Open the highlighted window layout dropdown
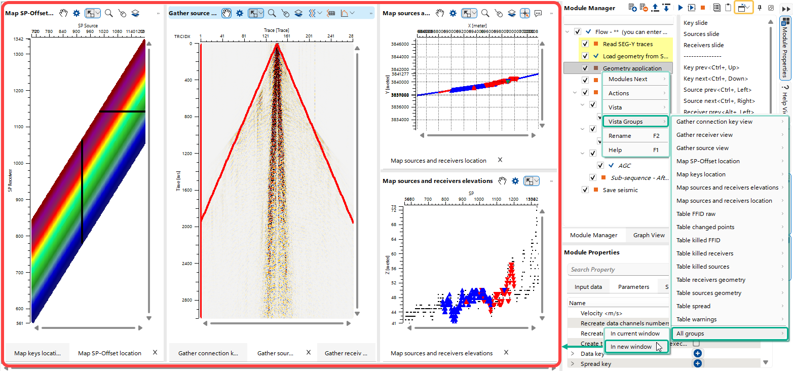The width and height of the screenshot is (793, 371). (743, 8)
